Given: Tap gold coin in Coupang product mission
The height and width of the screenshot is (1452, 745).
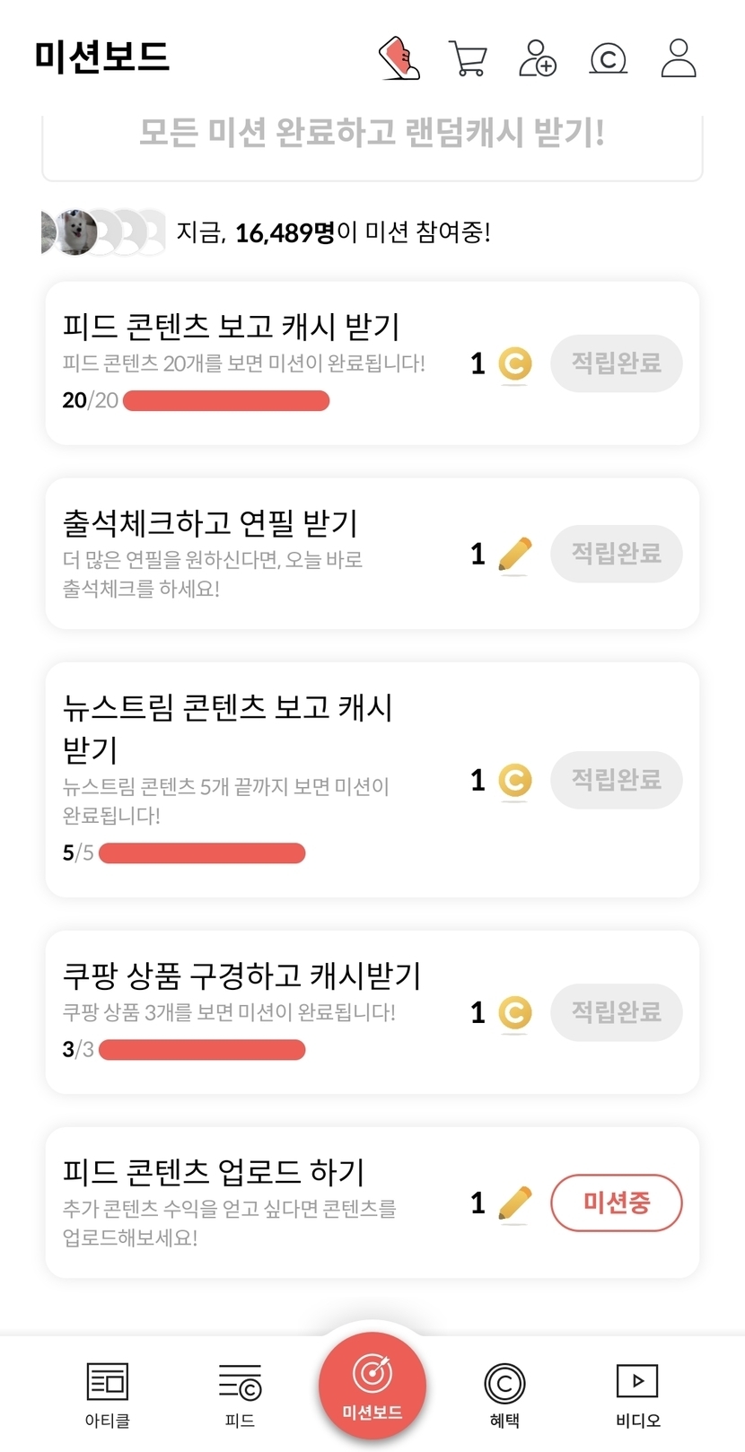Looking at the screenshot, I should [x=514, y=1013].
